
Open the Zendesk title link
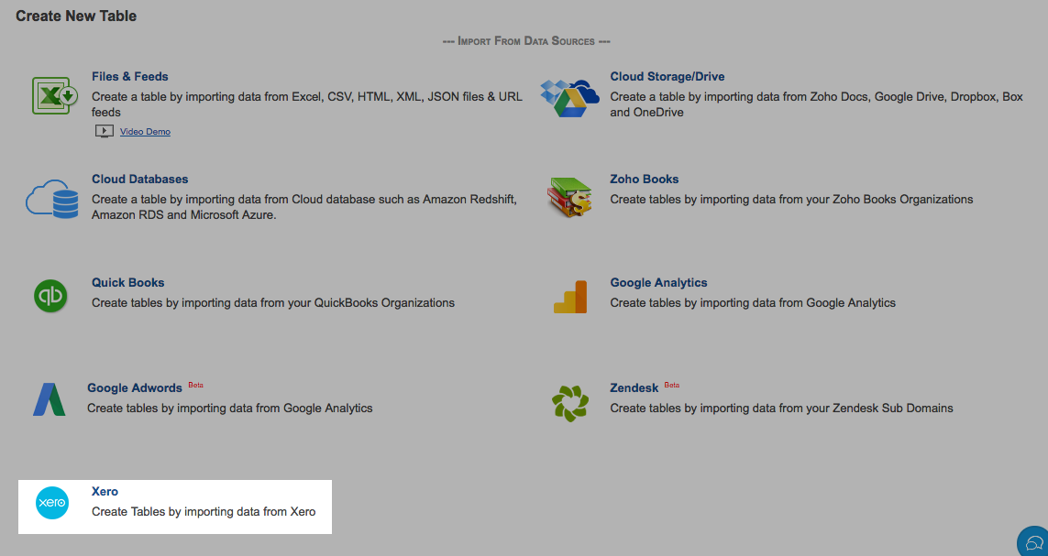click(634, 387)
